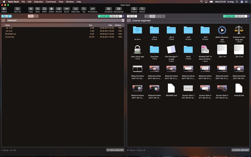The width and height of the screenshot is (251, 157).
Task: Open the Command menu
Action: (x=51, y=2)
